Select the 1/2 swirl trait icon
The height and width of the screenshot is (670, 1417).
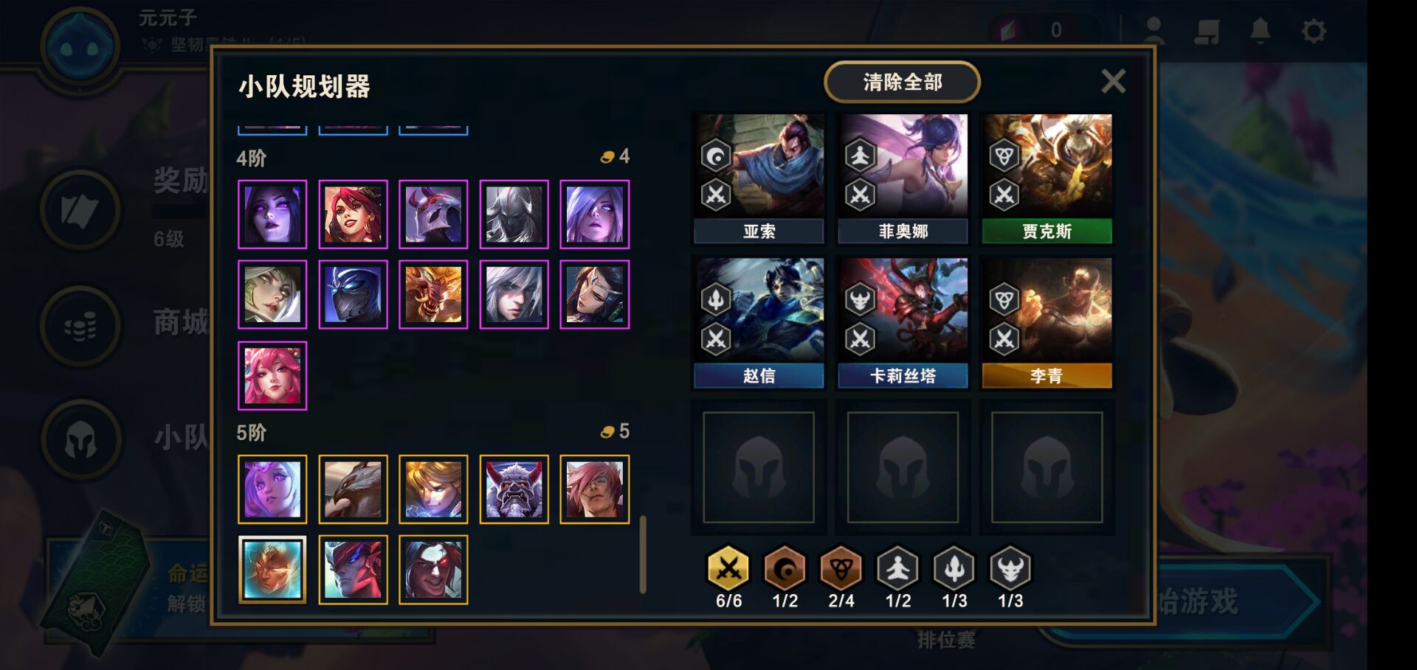tap(785, 569)
